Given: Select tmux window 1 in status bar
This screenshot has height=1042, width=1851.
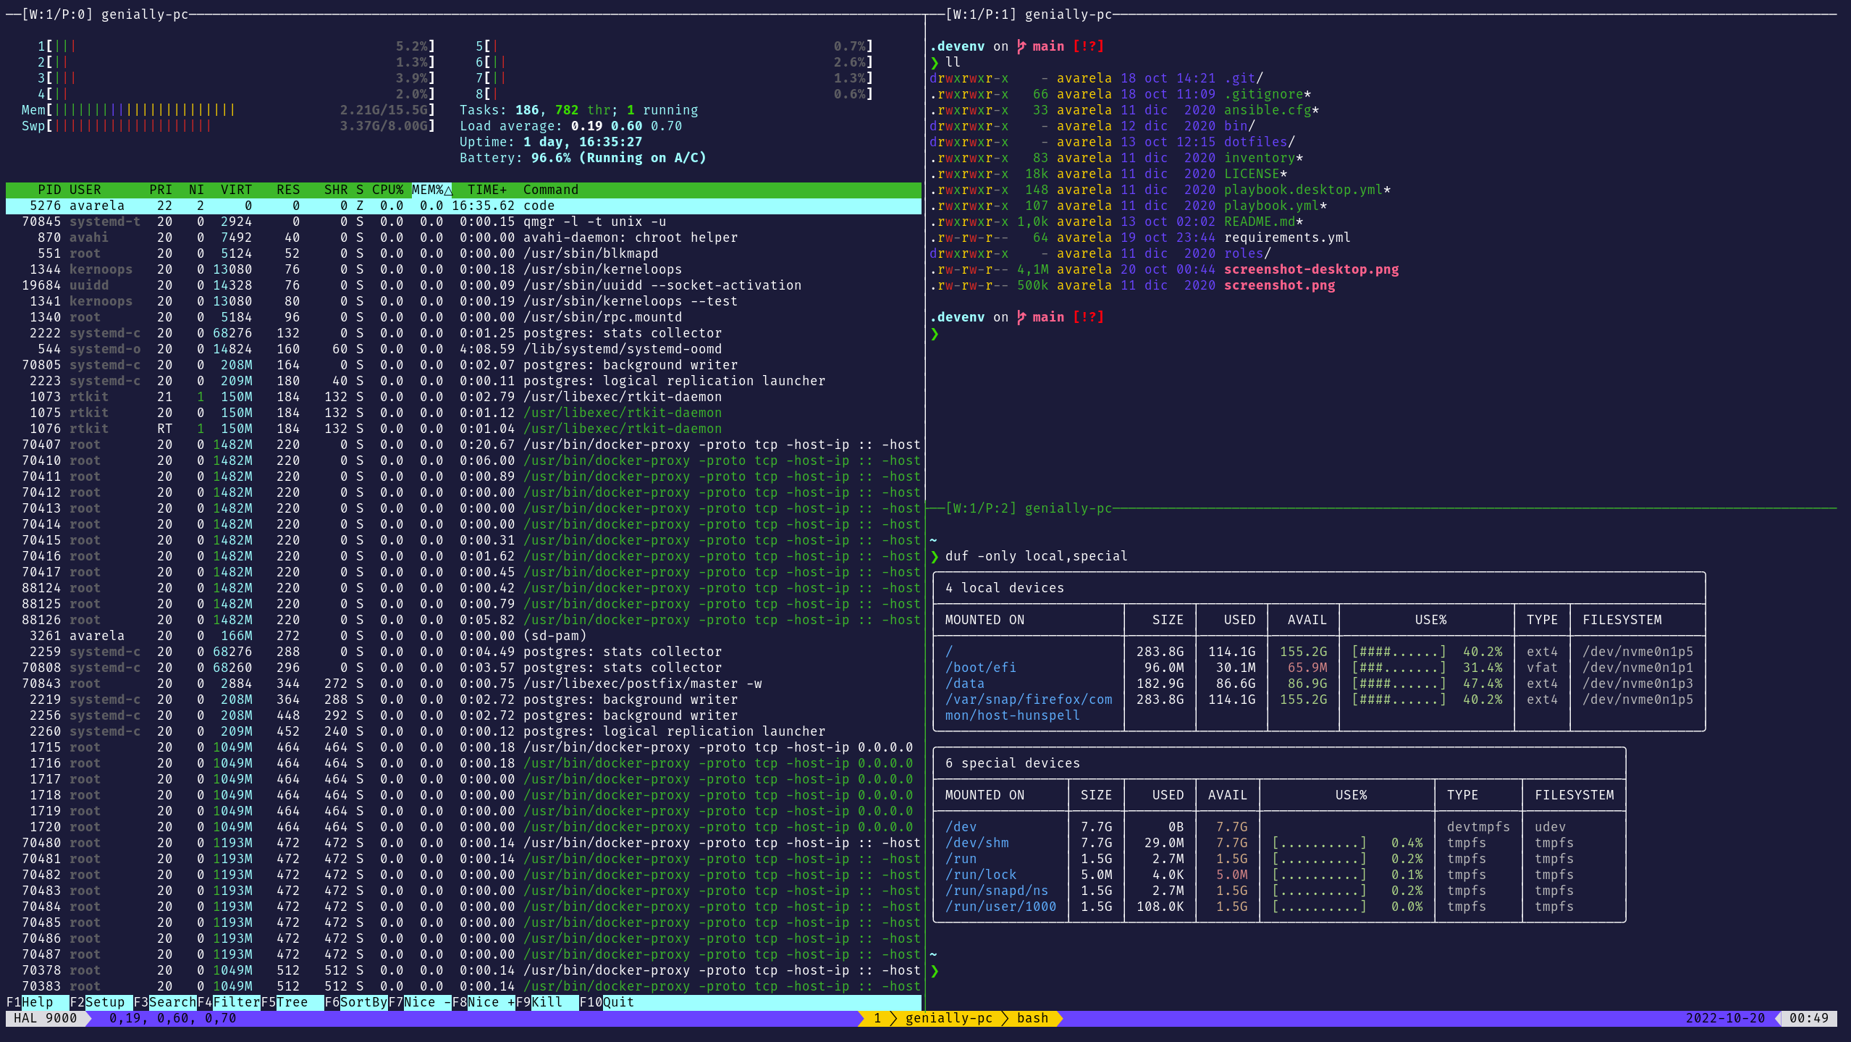Looking at the screenshot, I should click(877, 1018).
